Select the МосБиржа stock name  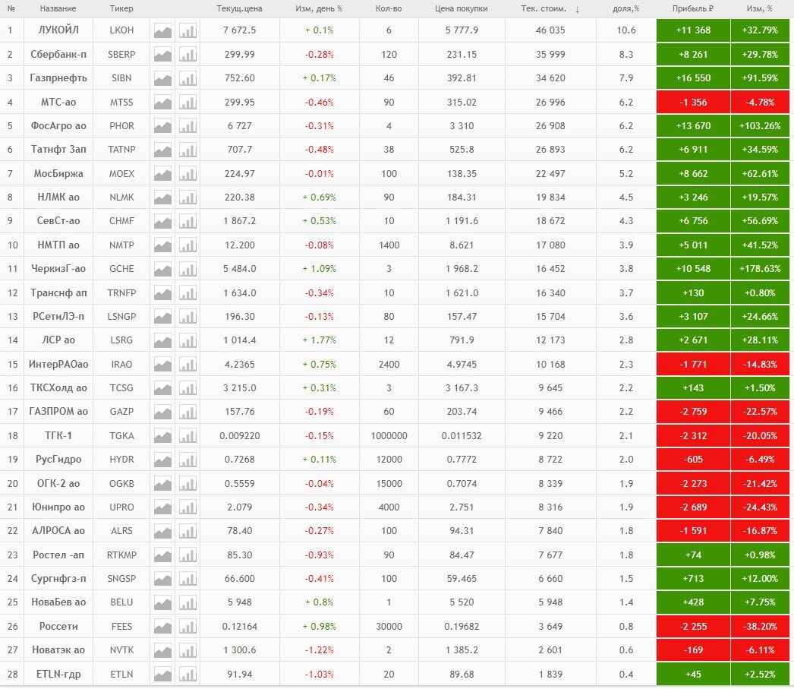pyautogui.click(x=58, y=174)
